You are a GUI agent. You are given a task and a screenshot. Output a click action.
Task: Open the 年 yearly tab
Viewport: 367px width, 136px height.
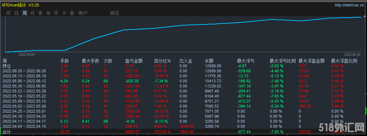point(48,13)
